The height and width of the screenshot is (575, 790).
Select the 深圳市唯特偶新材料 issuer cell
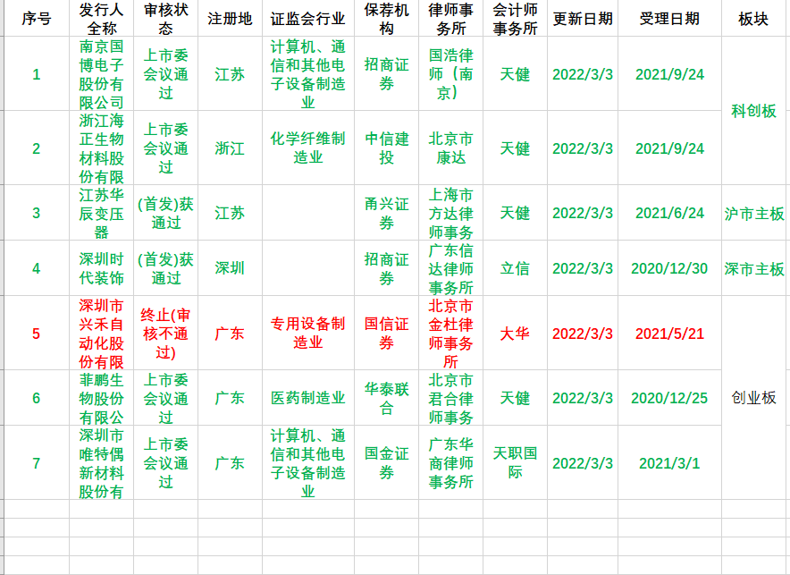click(101, 462)
